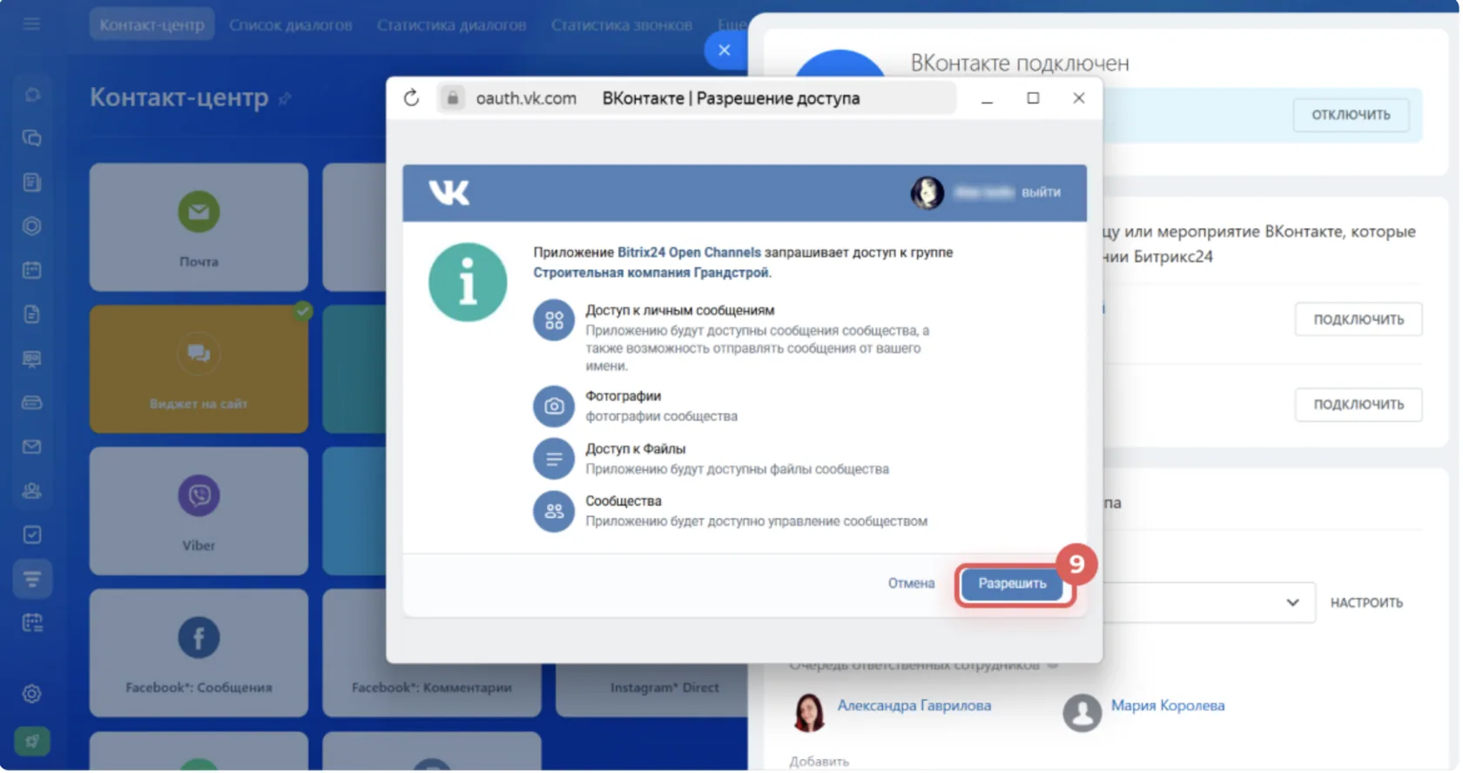Click the upper ПОДКЛЮЧИТЬ button
Screen dimensions: 1463x773
(x=1358, y=319)
